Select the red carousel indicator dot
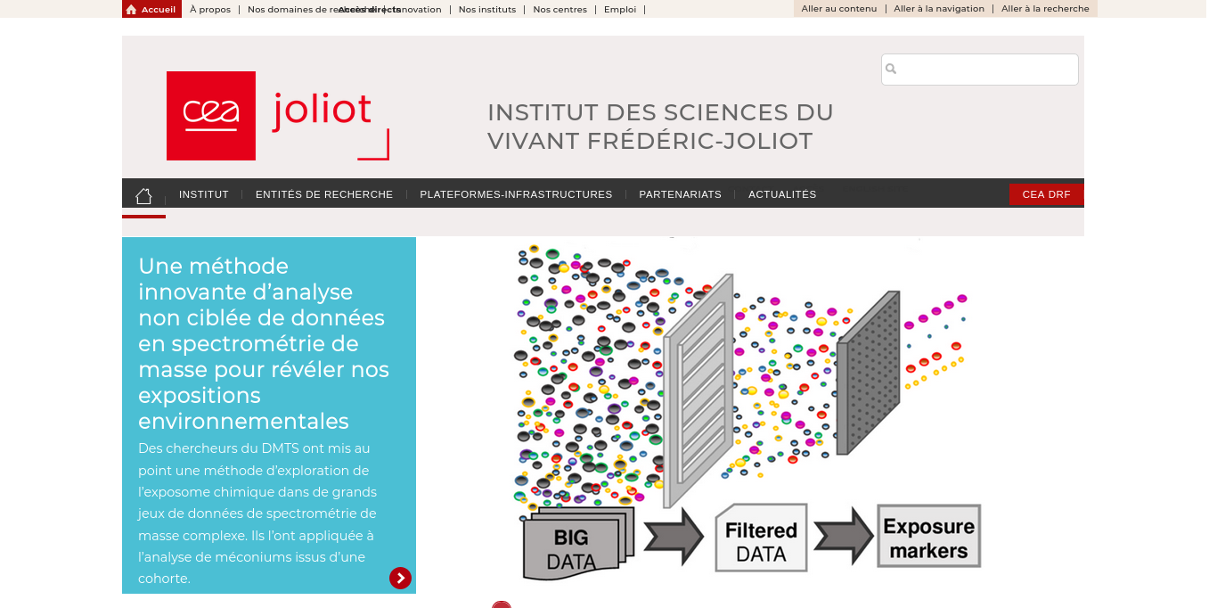1217x608 pixels. [502, 605]
